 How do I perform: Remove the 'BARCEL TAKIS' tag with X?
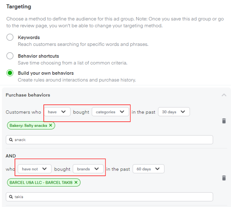(76, 182)
